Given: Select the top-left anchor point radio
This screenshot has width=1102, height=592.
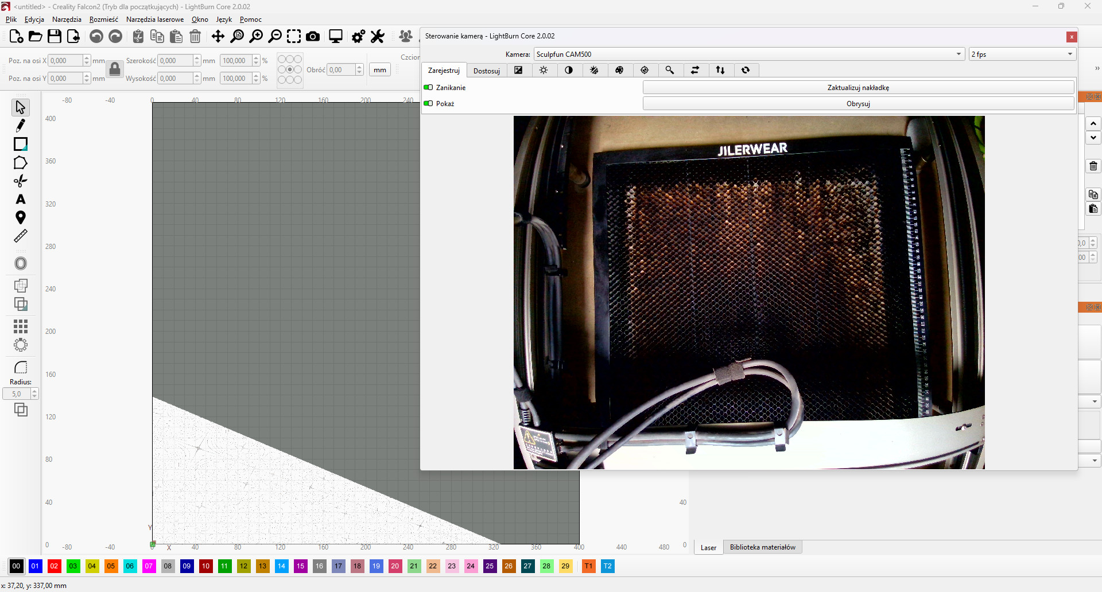Looking at the screenshot, I should [282, 59].
